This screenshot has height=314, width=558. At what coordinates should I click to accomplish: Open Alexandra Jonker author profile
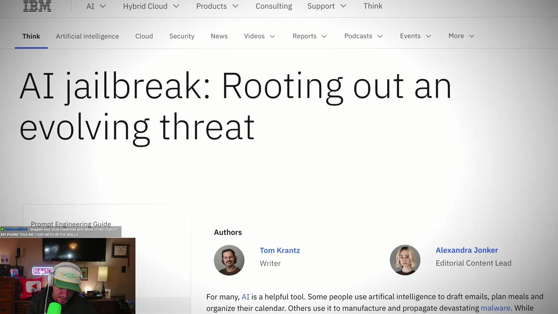point(467,250)
